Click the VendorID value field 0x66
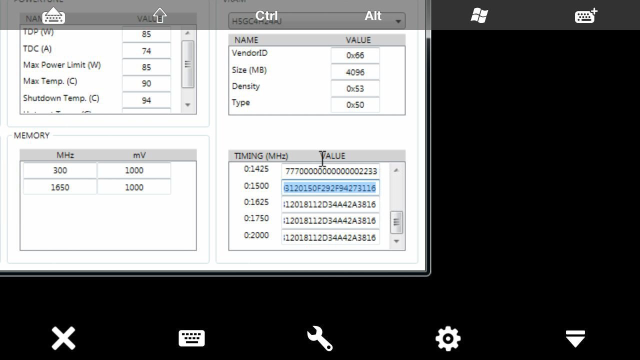 pos(355,55)
